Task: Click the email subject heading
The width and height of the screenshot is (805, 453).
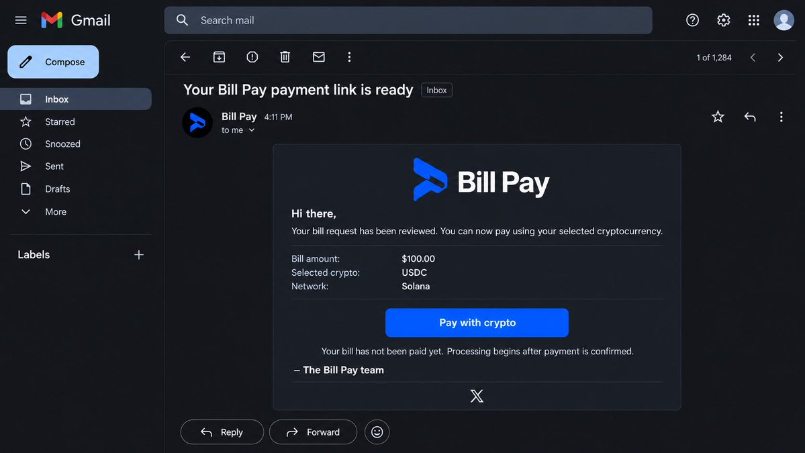Action: pyautogui.click(x=298, y=90)
